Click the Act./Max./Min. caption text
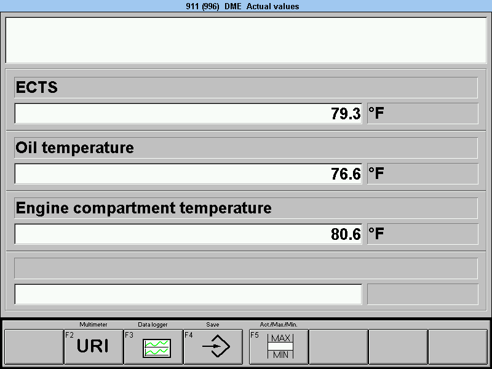The width and height of the screenshot is (492, 369). pos(279,325)
